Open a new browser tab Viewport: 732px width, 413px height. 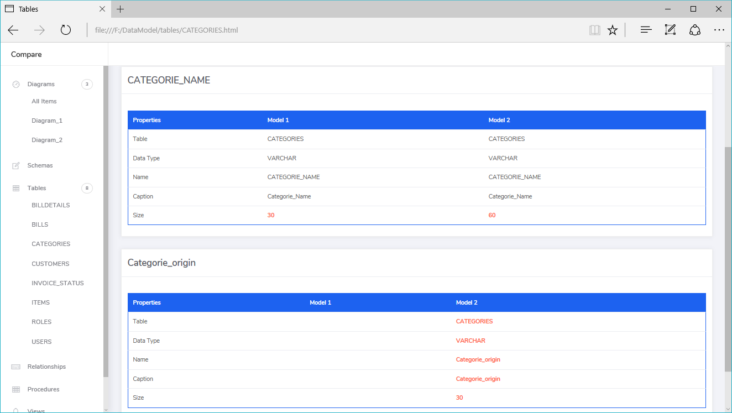[x=120, y=9]
